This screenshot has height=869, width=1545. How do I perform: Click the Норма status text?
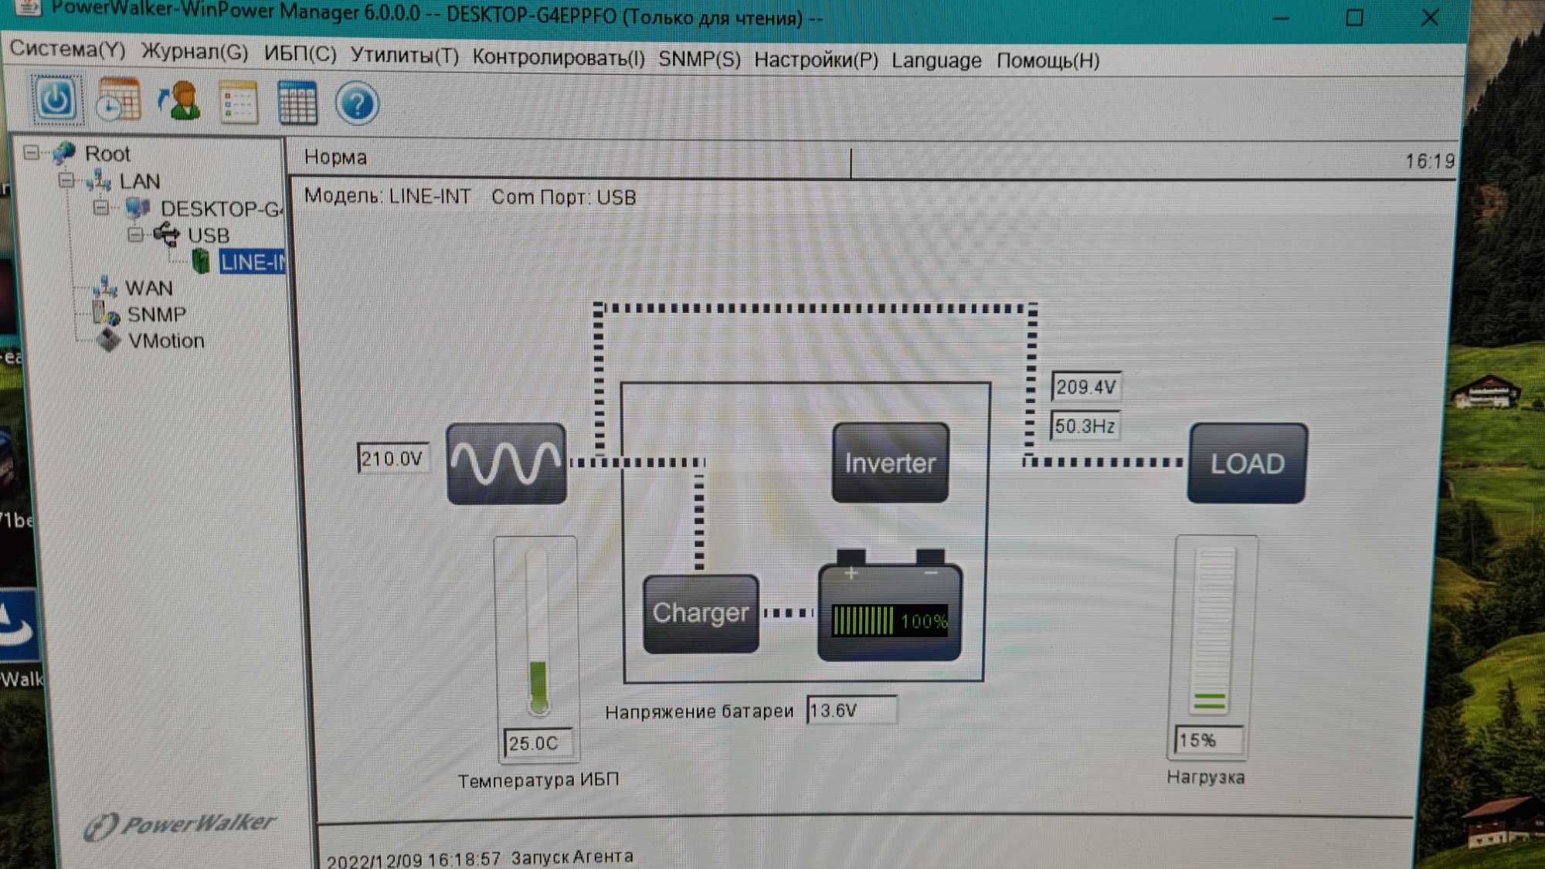[x=336, y=157]
